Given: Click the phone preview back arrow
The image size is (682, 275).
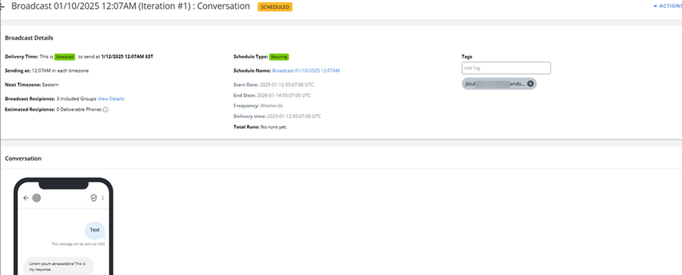Looking at the screenshot, I should pos(26,198).
